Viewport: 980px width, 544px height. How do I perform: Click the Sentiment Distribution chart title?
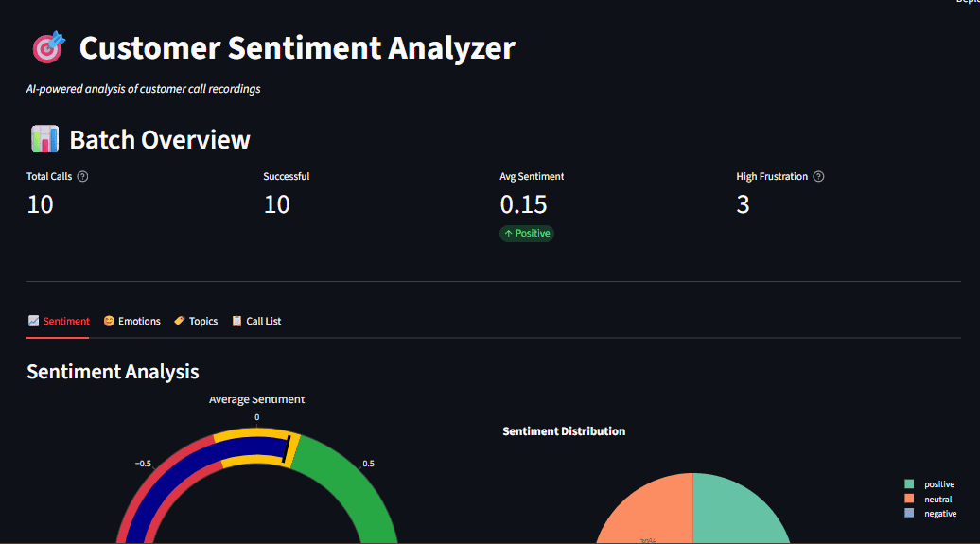(x=564, y=431)
